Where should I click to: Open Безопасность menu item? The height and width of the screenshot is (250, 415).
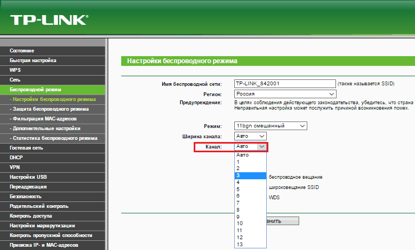(x=52, y=197)
